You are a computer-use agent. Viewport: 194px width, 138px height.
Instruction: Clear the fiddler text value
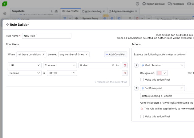pos(113,65)
